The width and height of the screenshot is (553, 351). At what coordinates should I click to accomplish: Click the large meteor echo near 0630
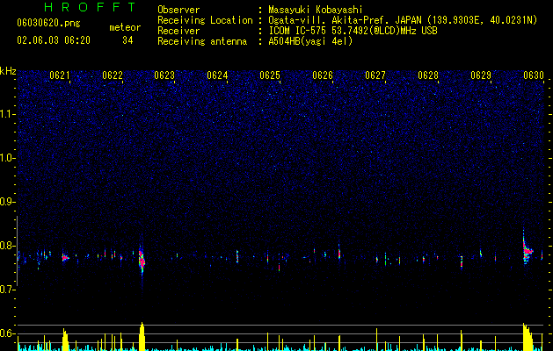tap(527, 250)
